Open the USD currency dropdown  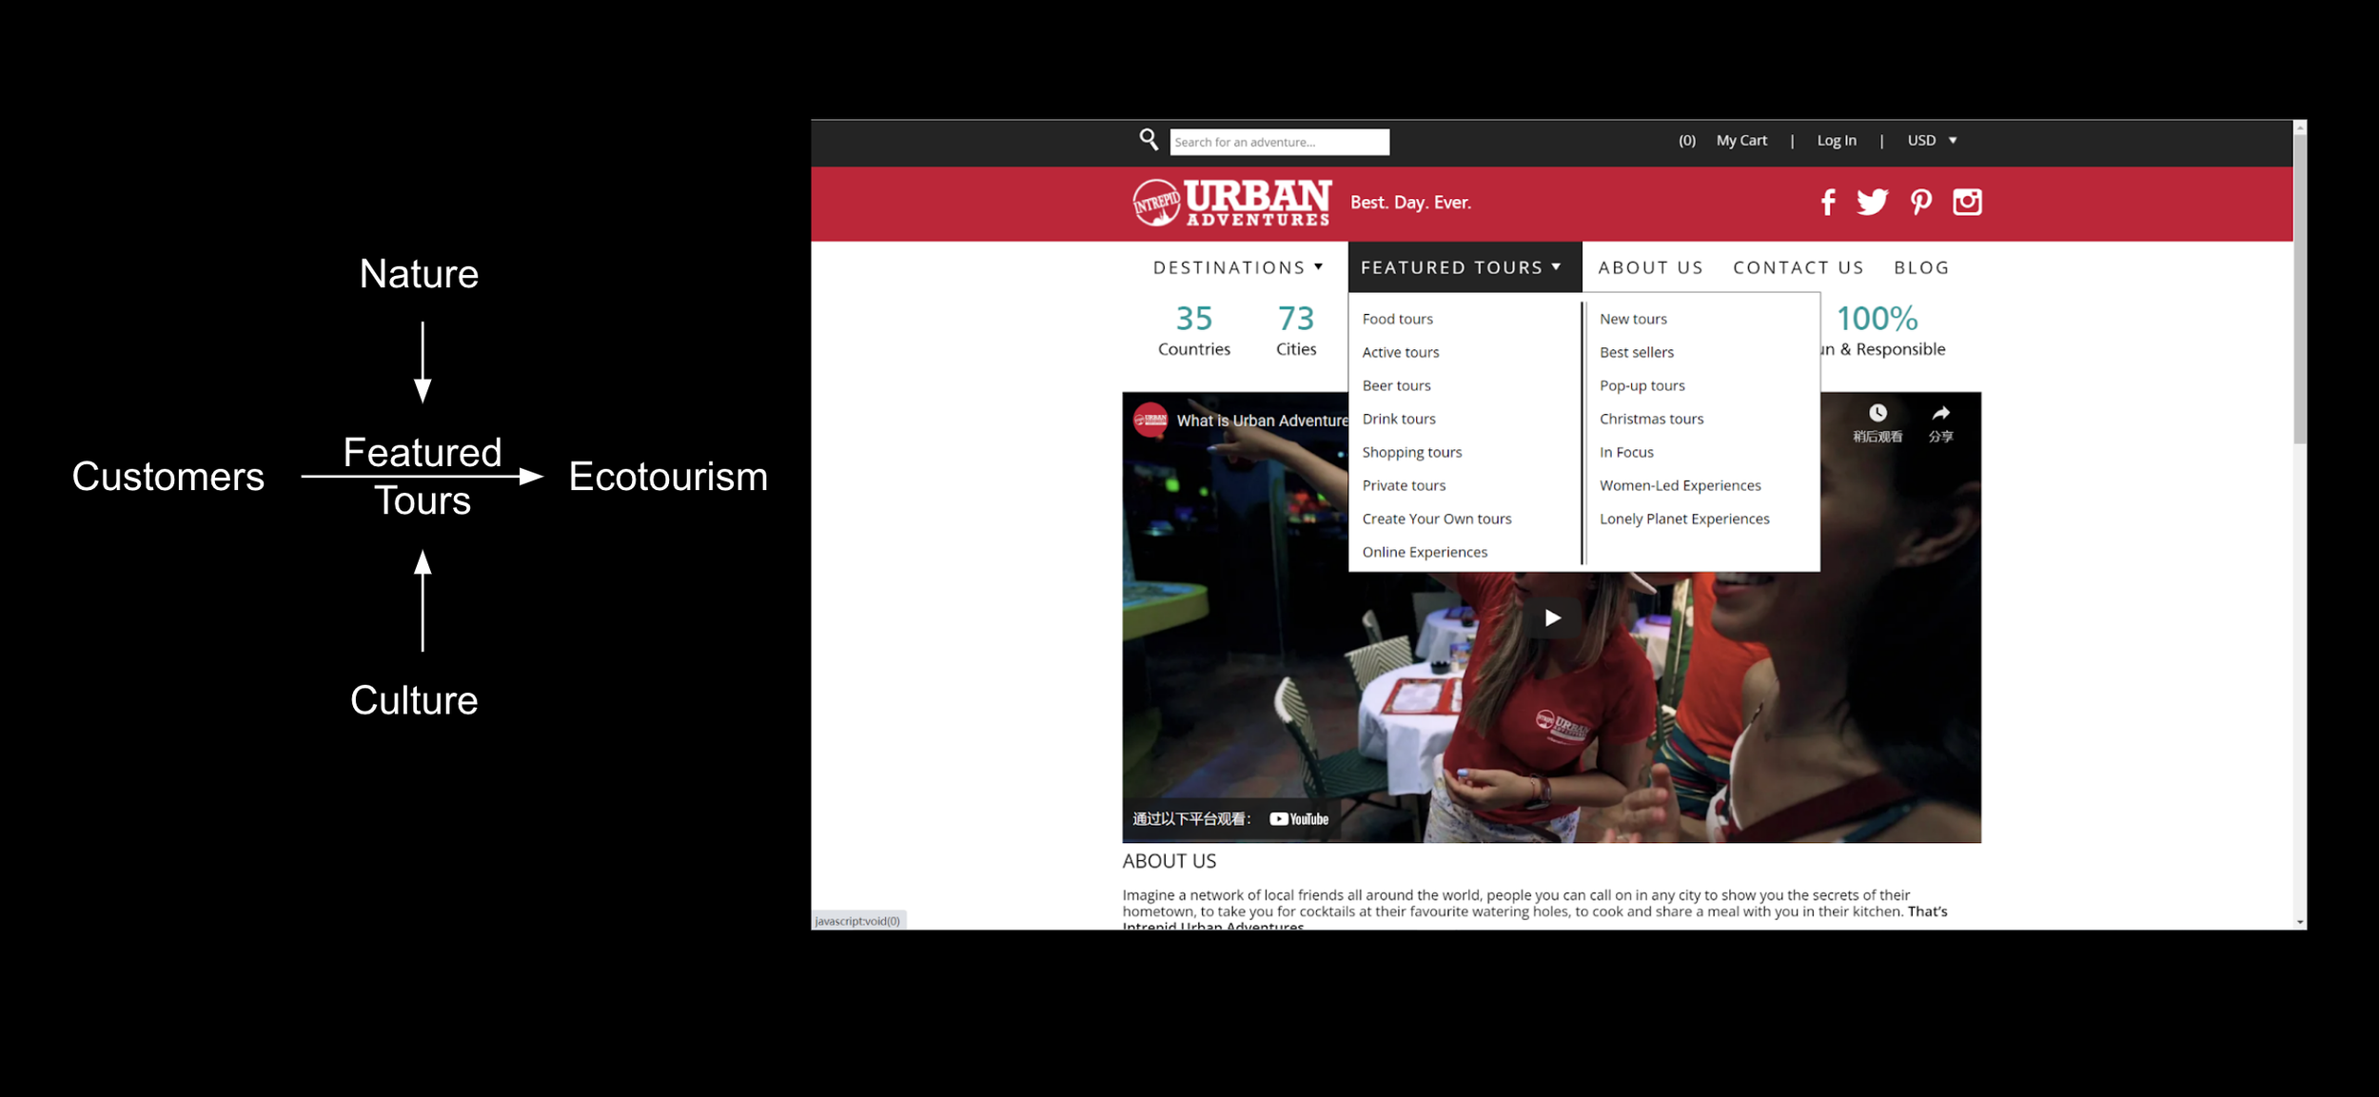point(1932,140)
